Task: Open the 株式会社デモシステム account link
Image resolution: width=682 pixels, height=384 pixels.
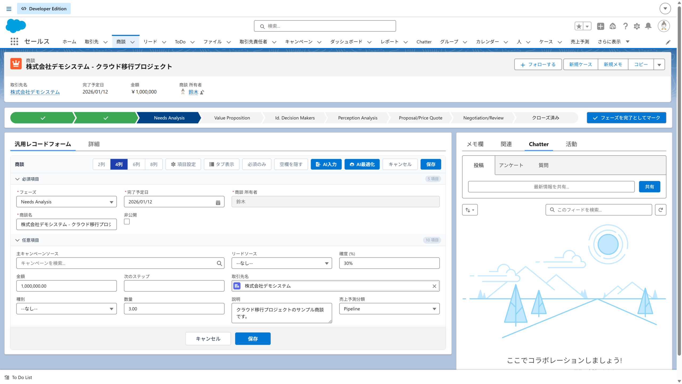Action: point(35,92)
